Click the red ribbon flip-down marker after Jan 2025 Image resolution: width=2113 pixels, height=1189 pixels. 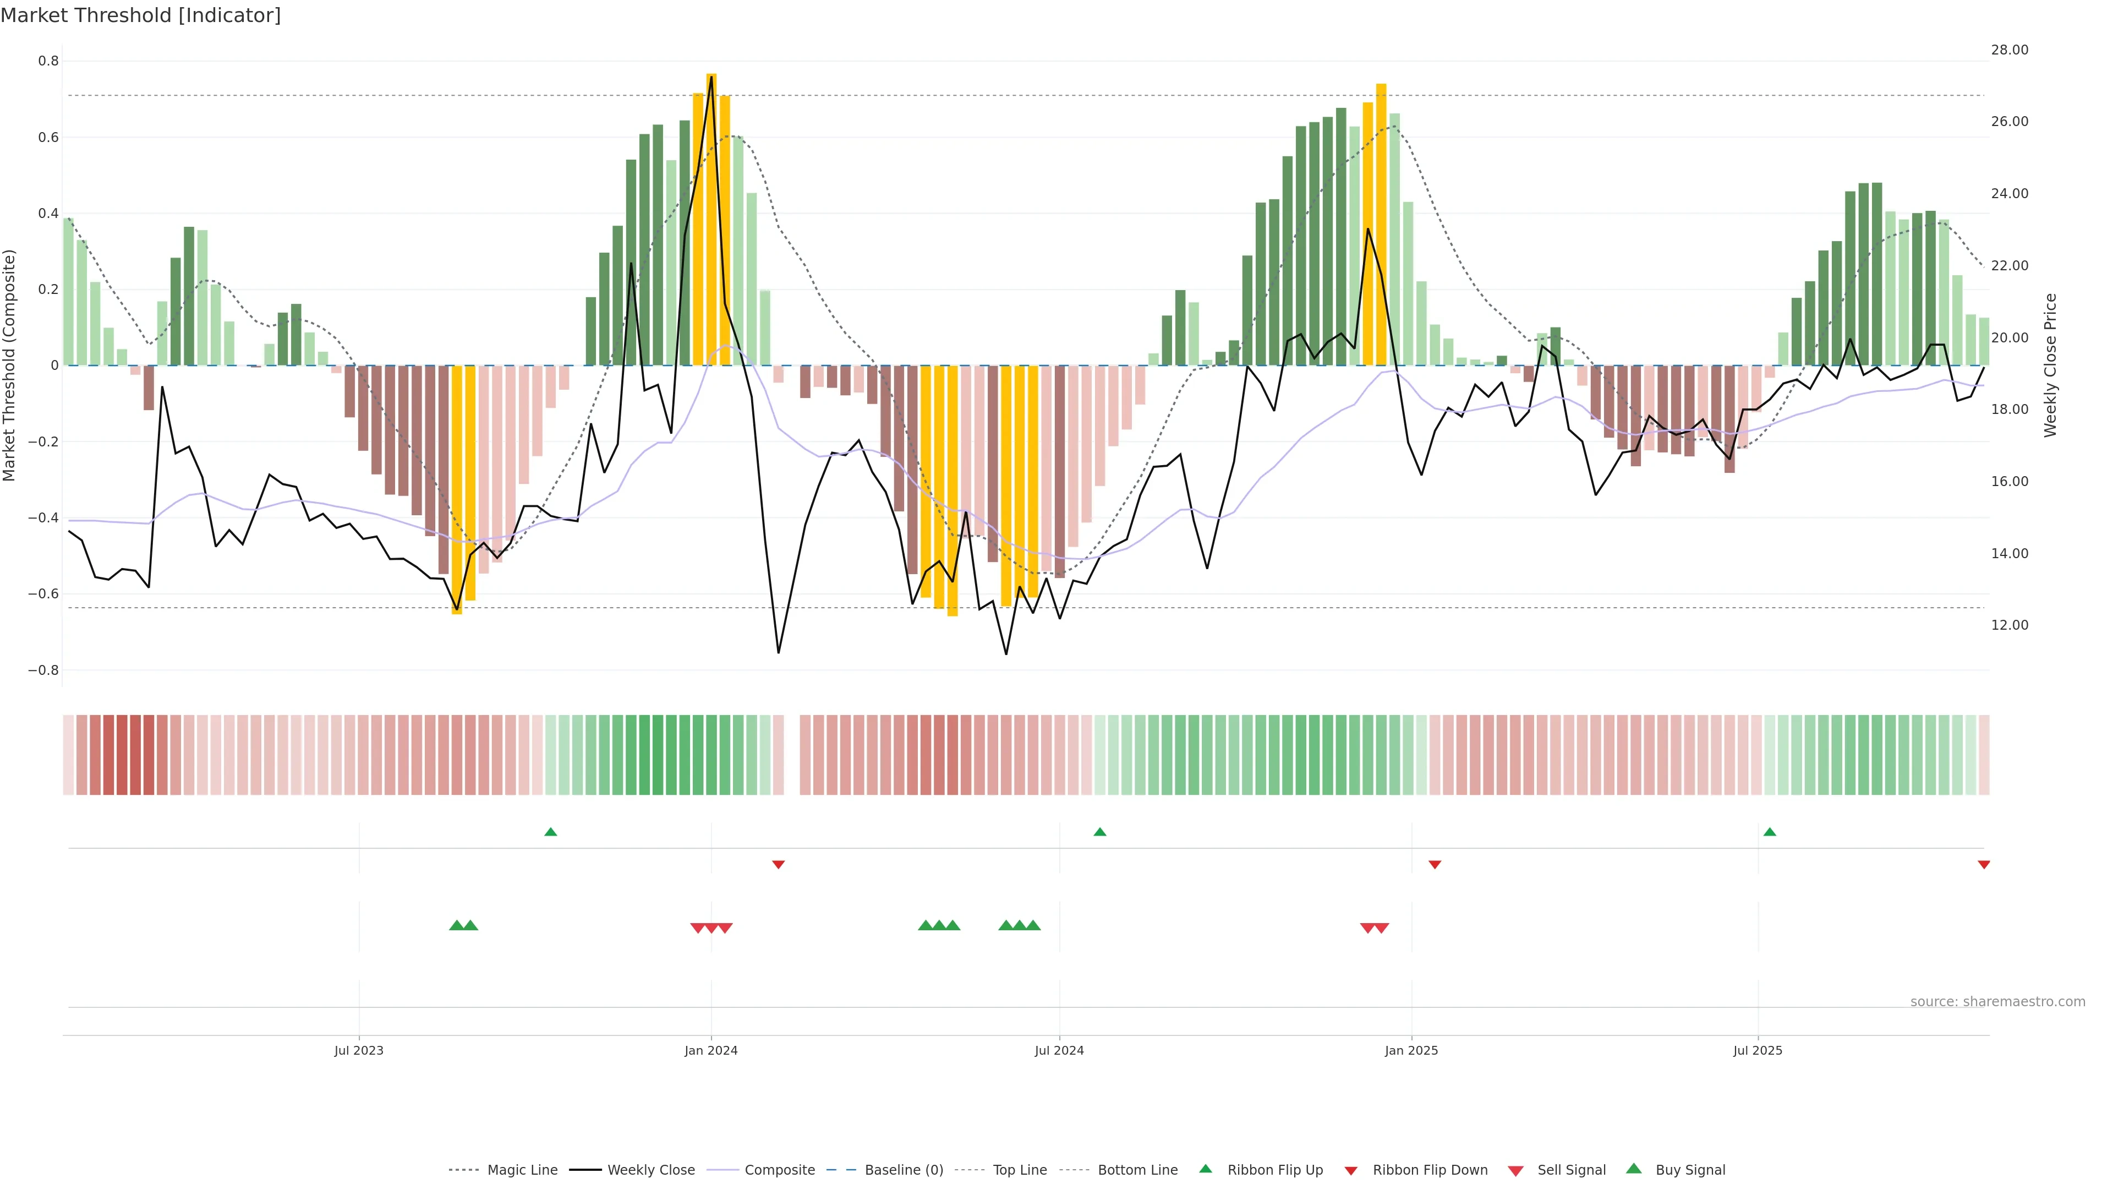click(1435, 864)
